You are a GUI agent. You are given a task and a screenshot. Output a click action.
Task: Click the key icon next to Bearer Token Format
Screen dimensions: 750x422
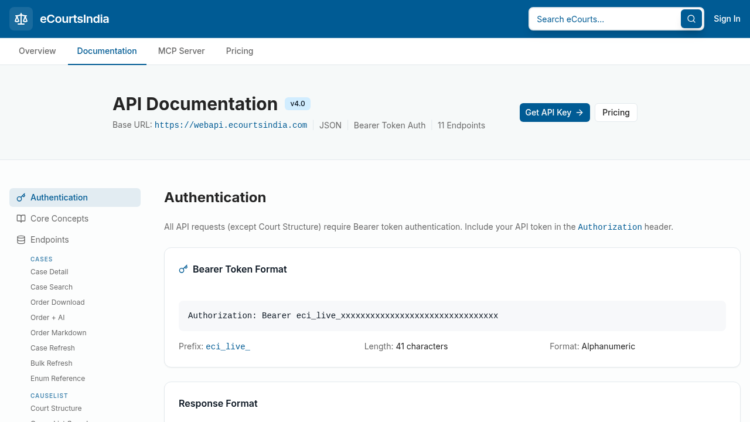183,269
